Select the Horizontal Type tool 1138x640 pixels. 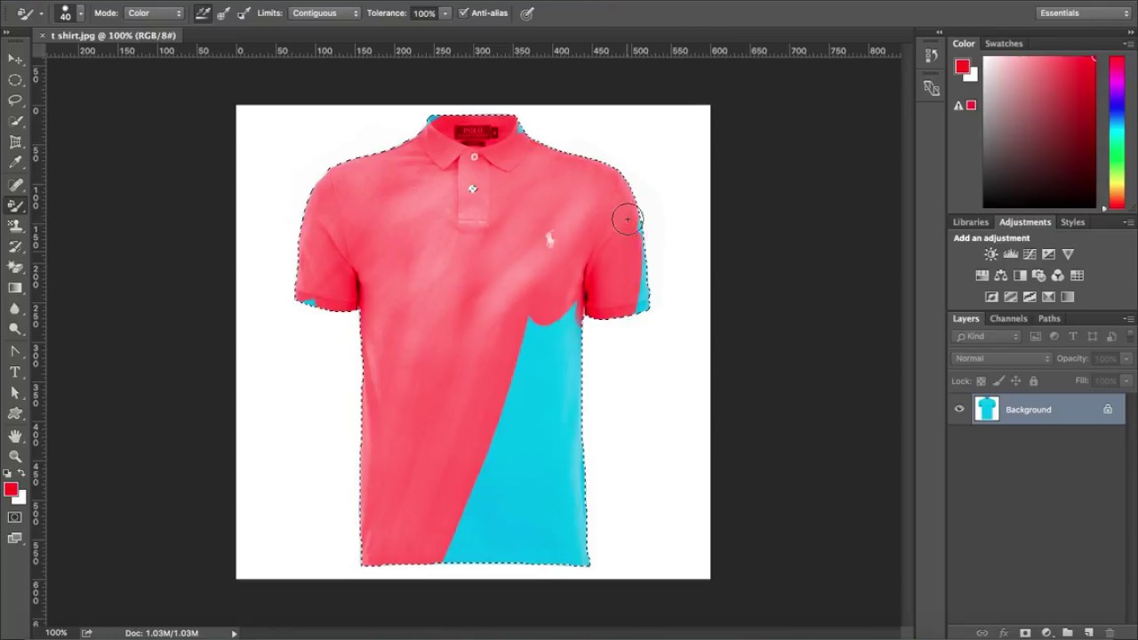(x=15, y=372)
